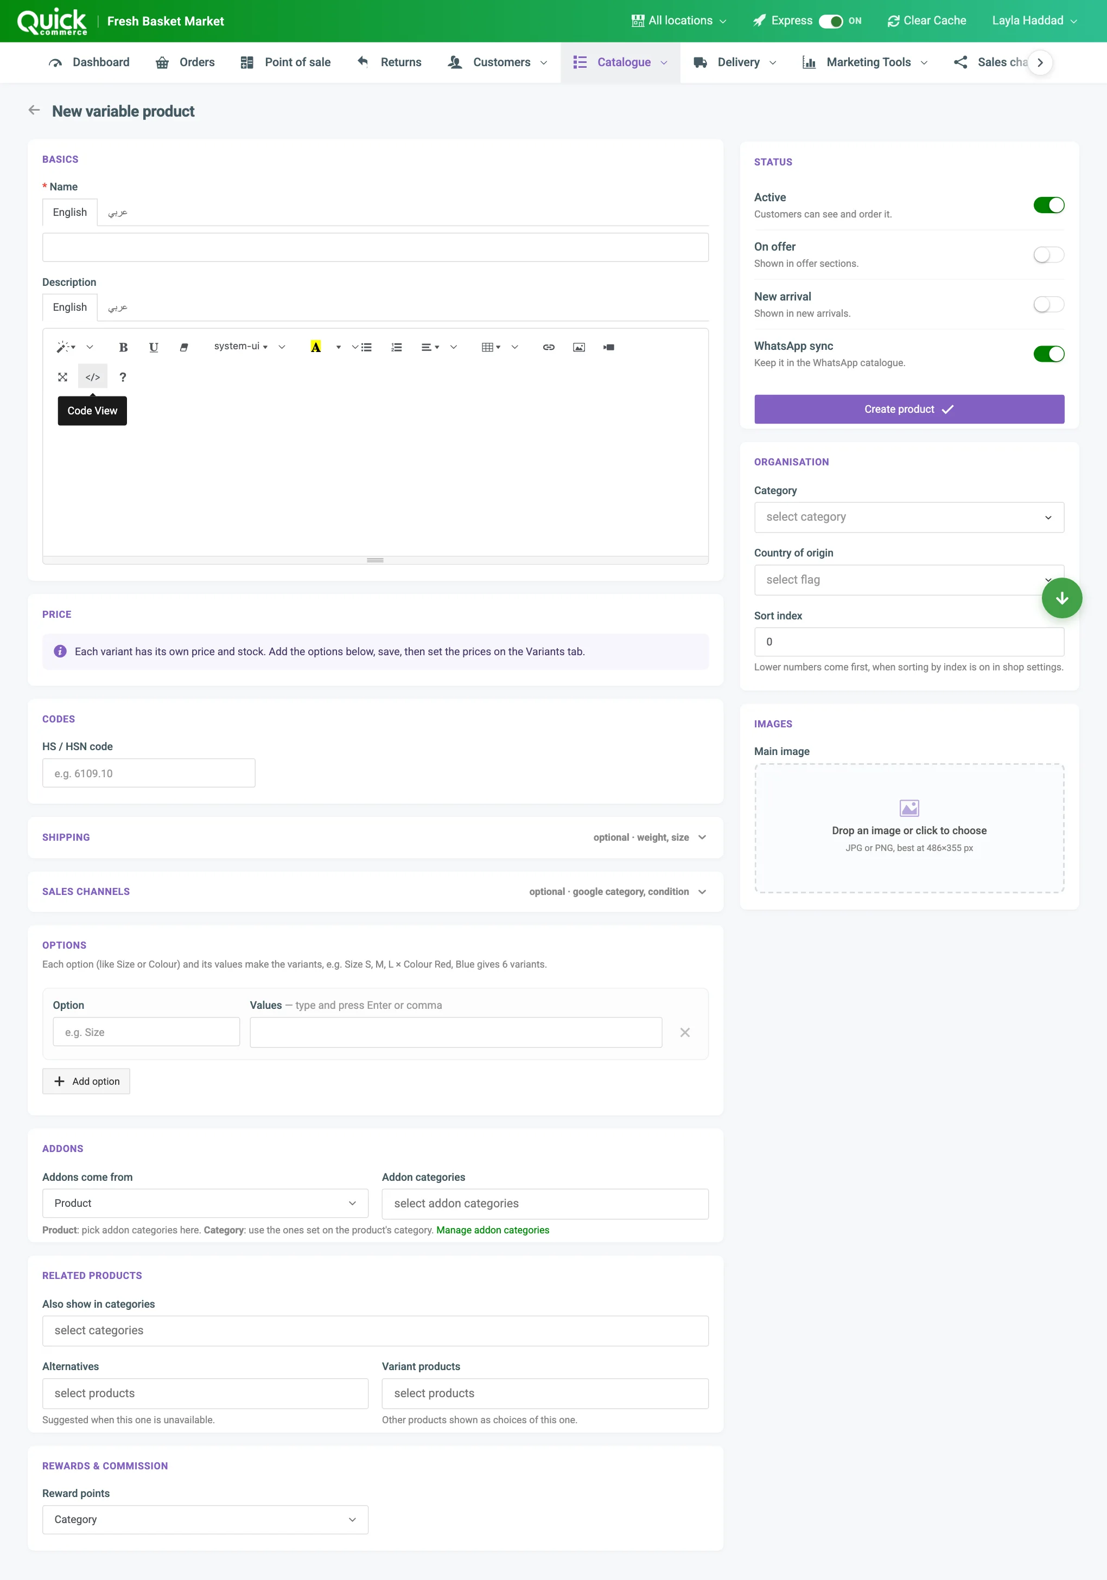Viewport: 1107px width, 1580px height.
Task: Switch Description to the Arabic tab
Action: [x=118, y=308]
